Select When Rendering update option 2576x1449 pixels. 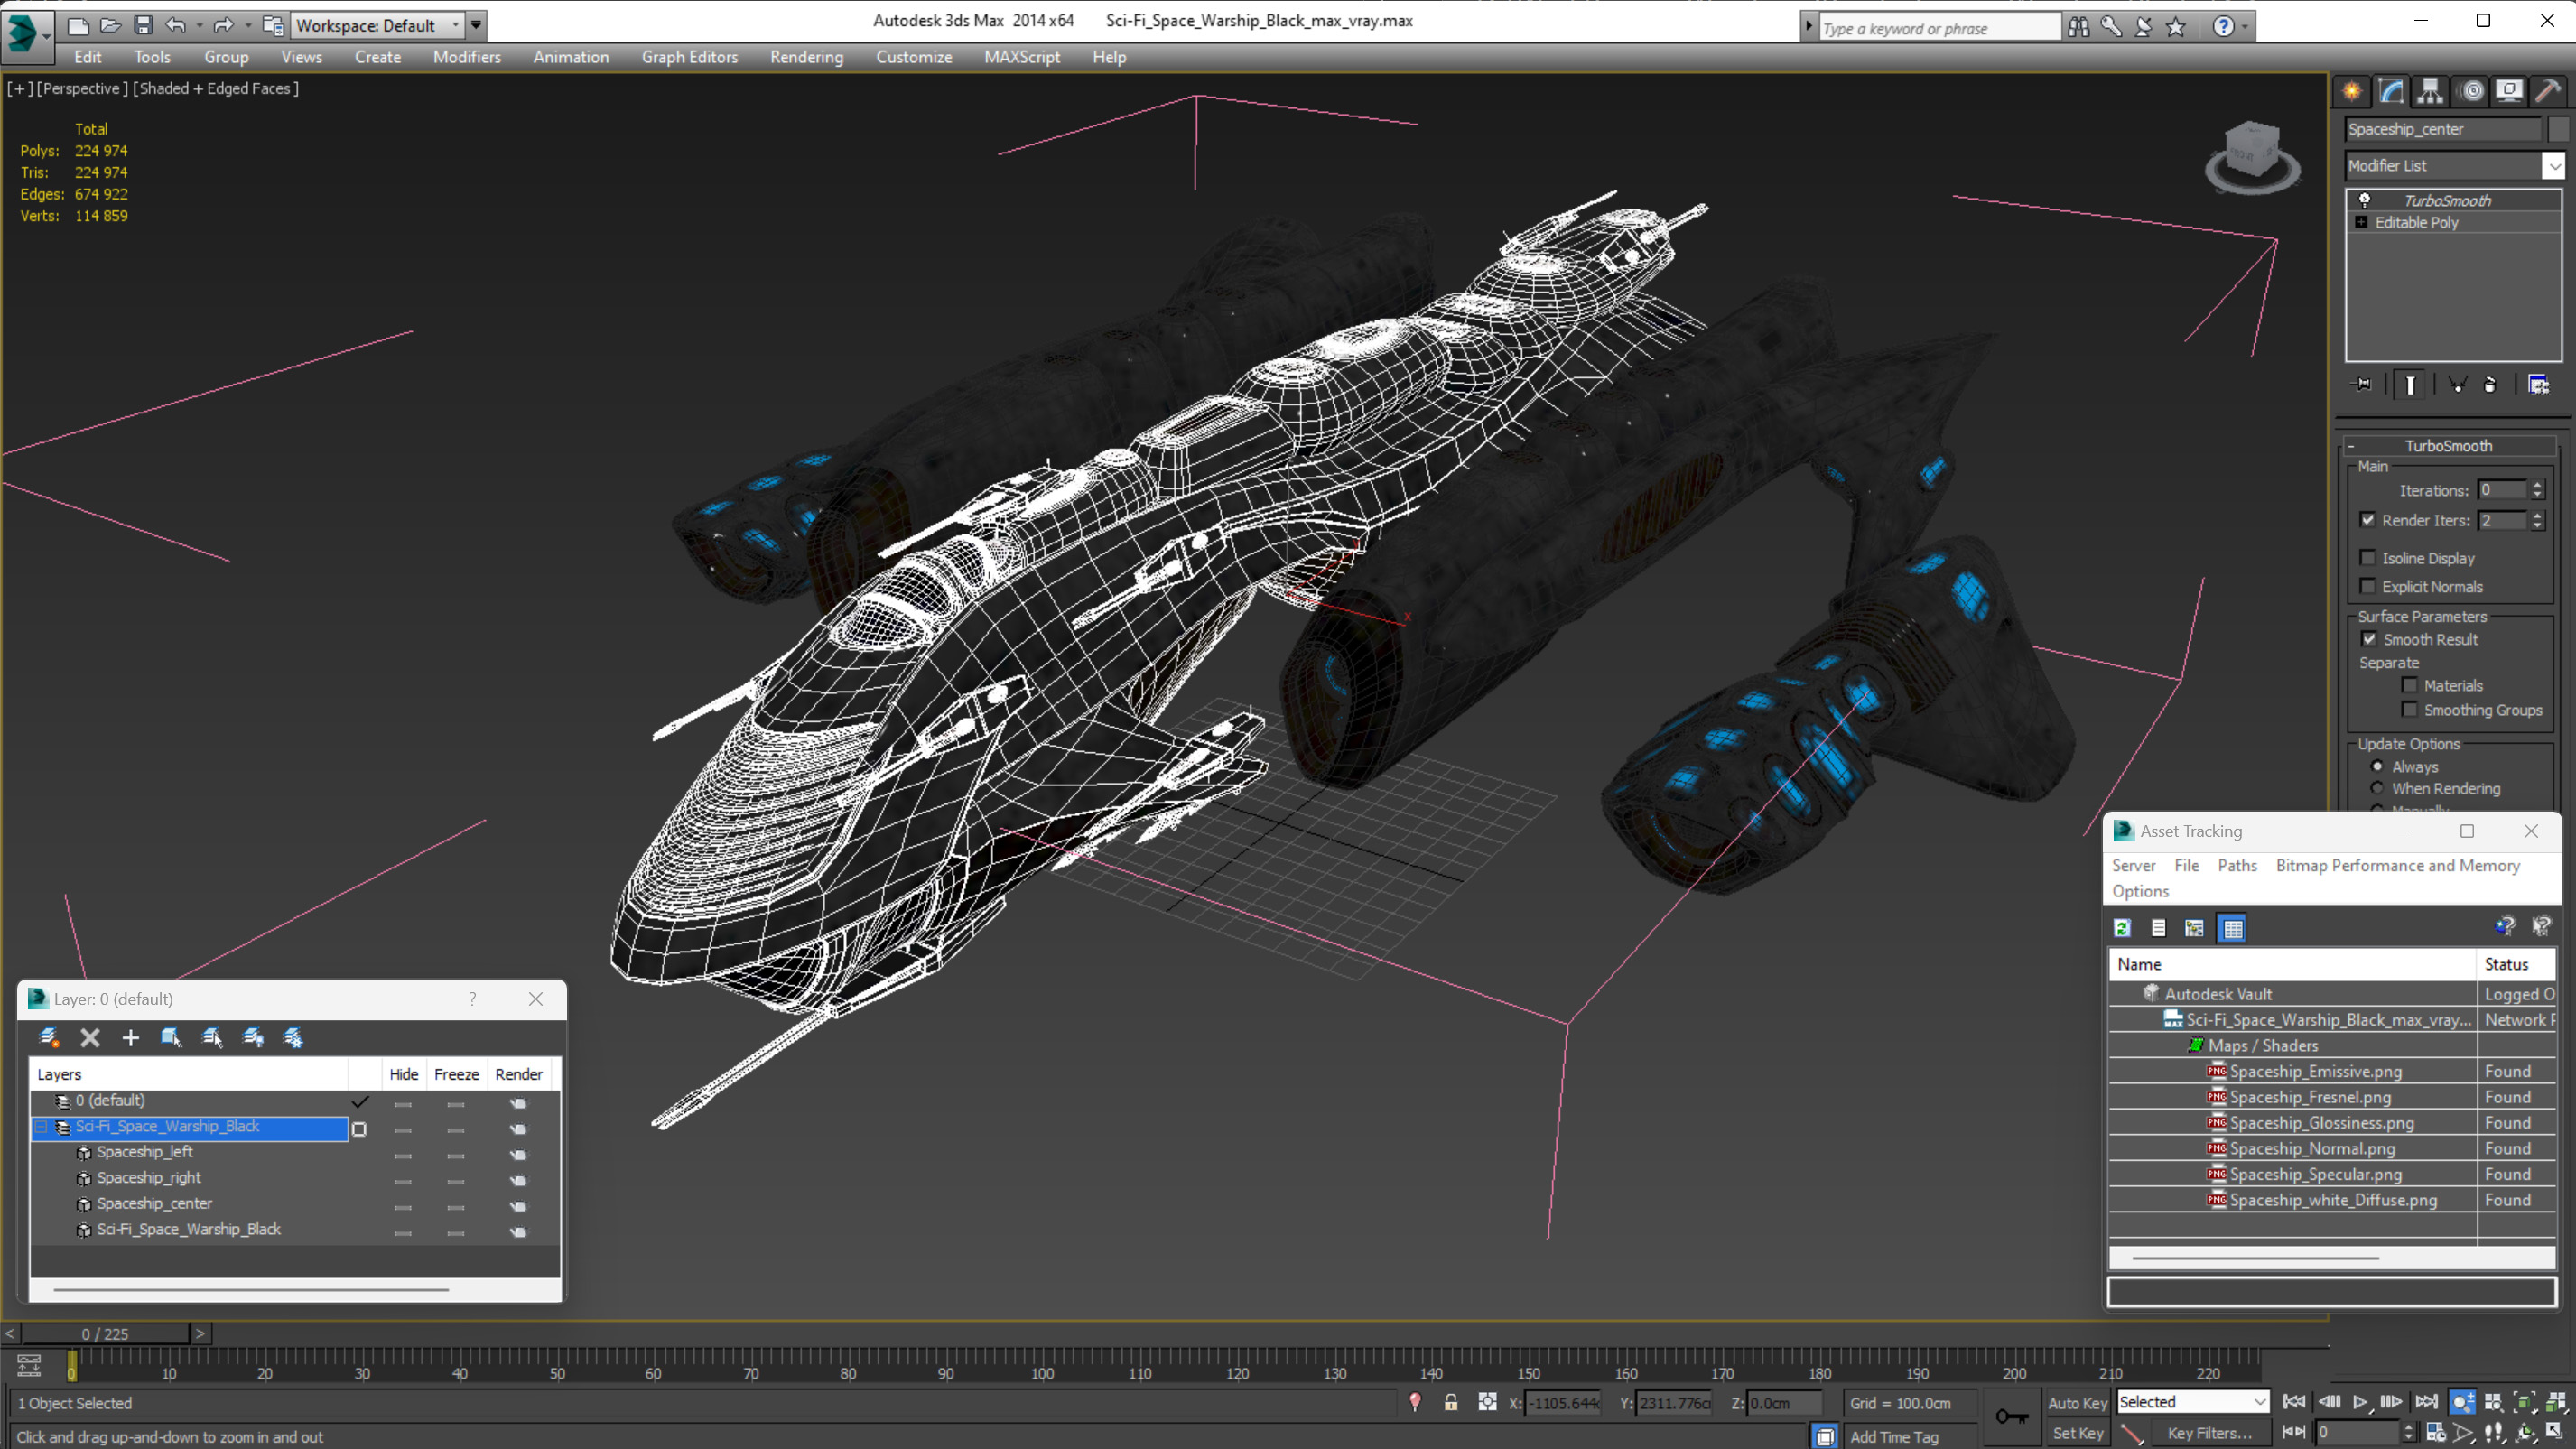tap(2377, 788)
